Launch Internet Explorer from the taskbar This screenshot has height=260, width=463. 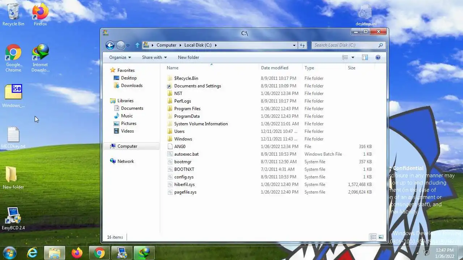tap(32, 253)
